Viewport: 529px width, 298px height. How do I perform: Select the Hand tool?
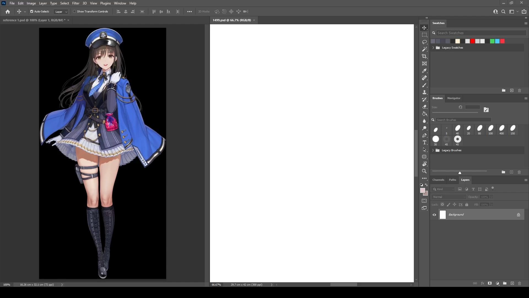tap(424, 164)
